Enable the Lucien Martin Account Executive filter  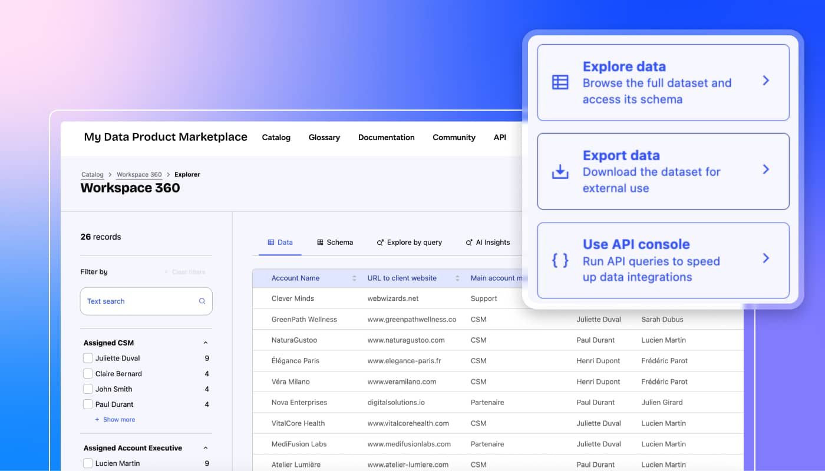pyautogui.click(x=88, y=463)
